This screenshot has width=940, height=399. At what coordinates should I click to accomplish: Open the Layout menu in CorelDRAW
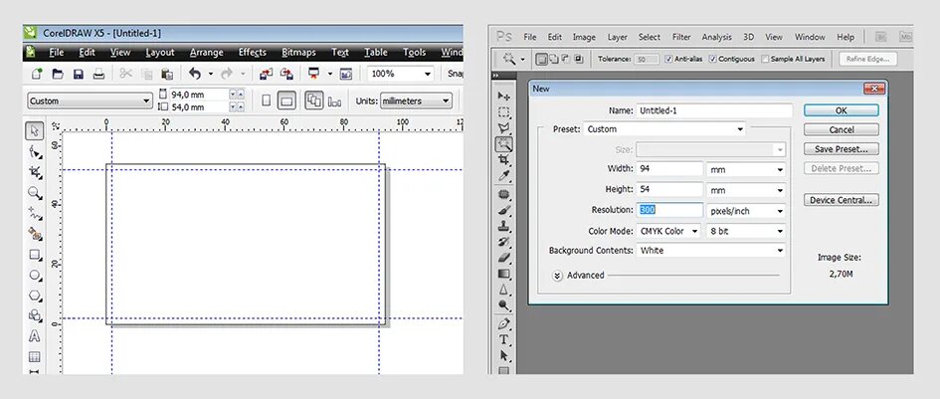(160, 52)
